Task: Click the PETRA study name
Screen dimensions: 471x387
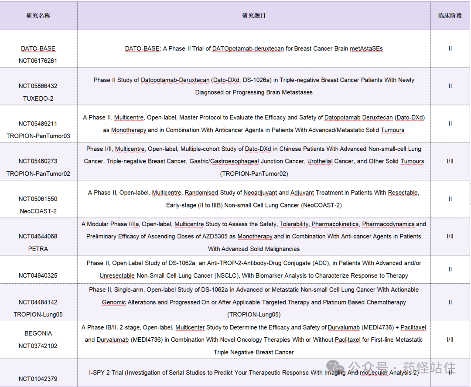Action: [38, 249]
